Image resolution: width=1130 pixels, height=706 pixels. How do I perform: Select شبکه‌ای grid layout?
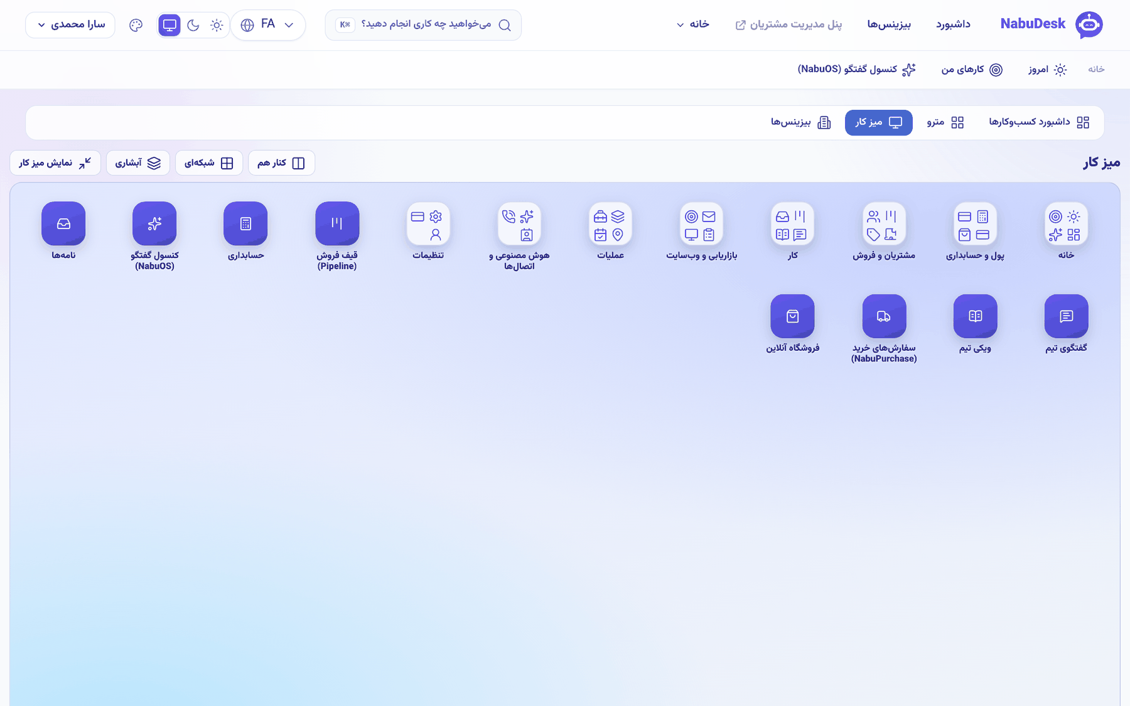click(x=209, y=163)
